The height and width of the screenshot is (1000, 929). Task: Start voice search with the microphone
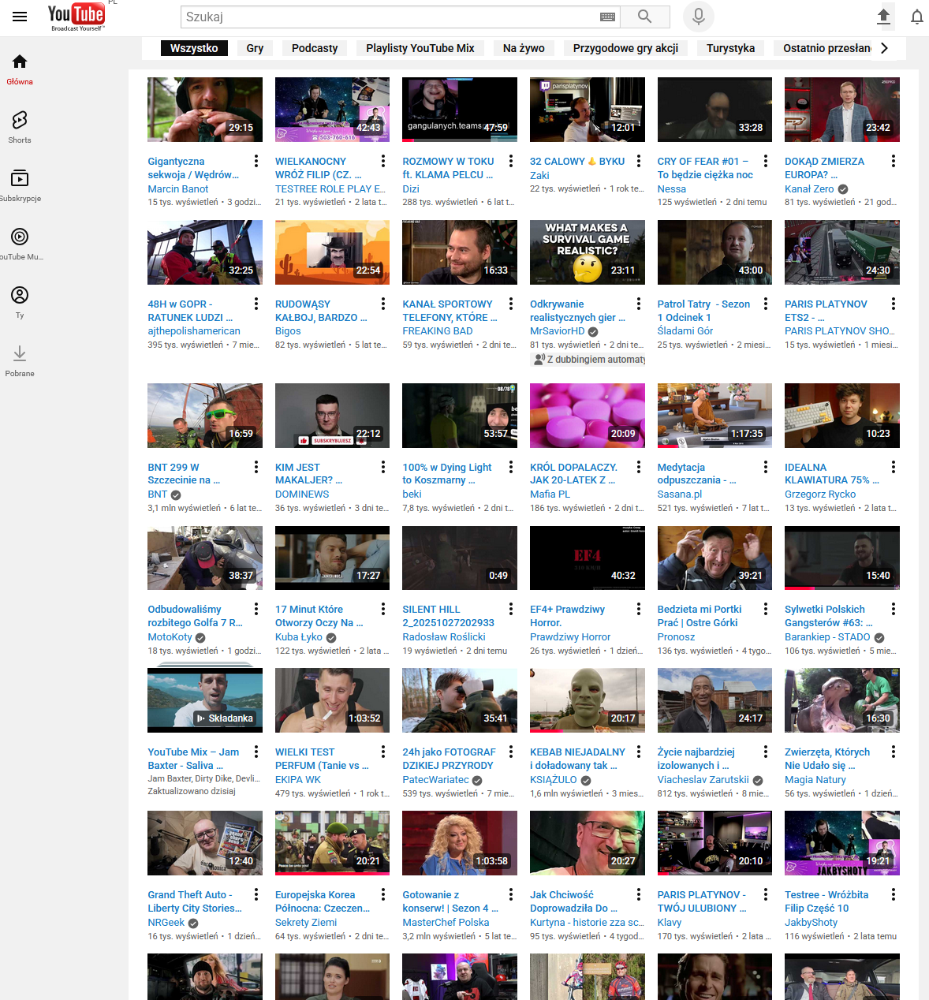click(698, 17)
